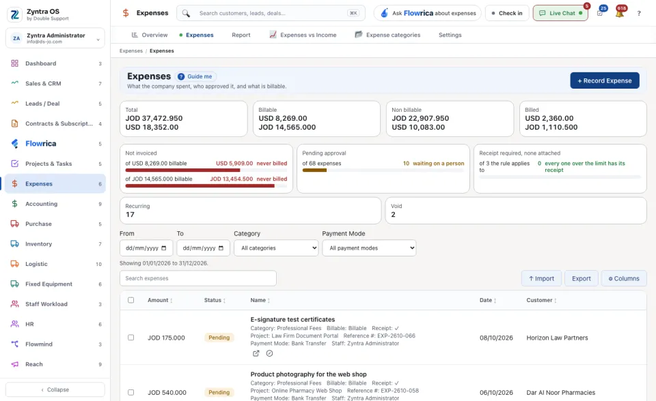This screenshot has width=656, height=401.
Task: Check the JOD 540.000 expense row checkbox
Action: click(131, 392)
